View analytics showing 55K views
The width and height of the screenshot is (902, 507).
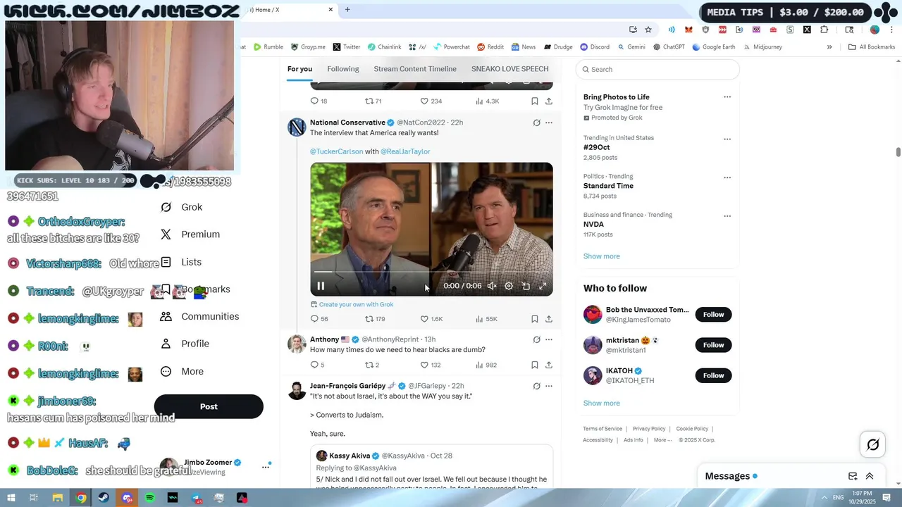(x=486, y=319)
